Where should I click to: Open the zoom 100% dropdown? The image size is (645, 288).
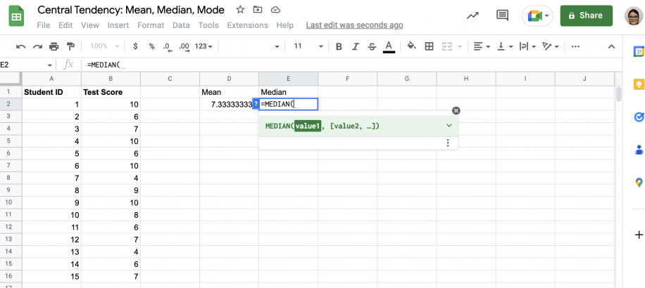(x=104, y=46)
